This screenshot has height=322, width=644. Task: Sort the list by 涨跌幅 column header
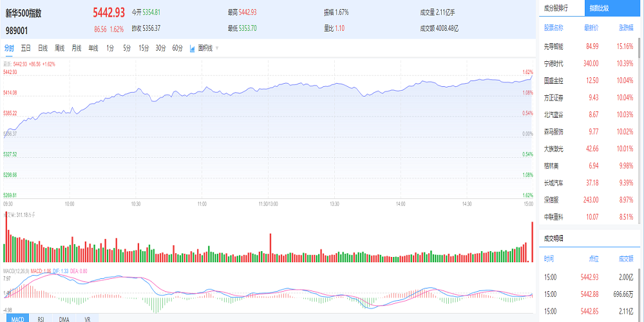coord(626,28)
